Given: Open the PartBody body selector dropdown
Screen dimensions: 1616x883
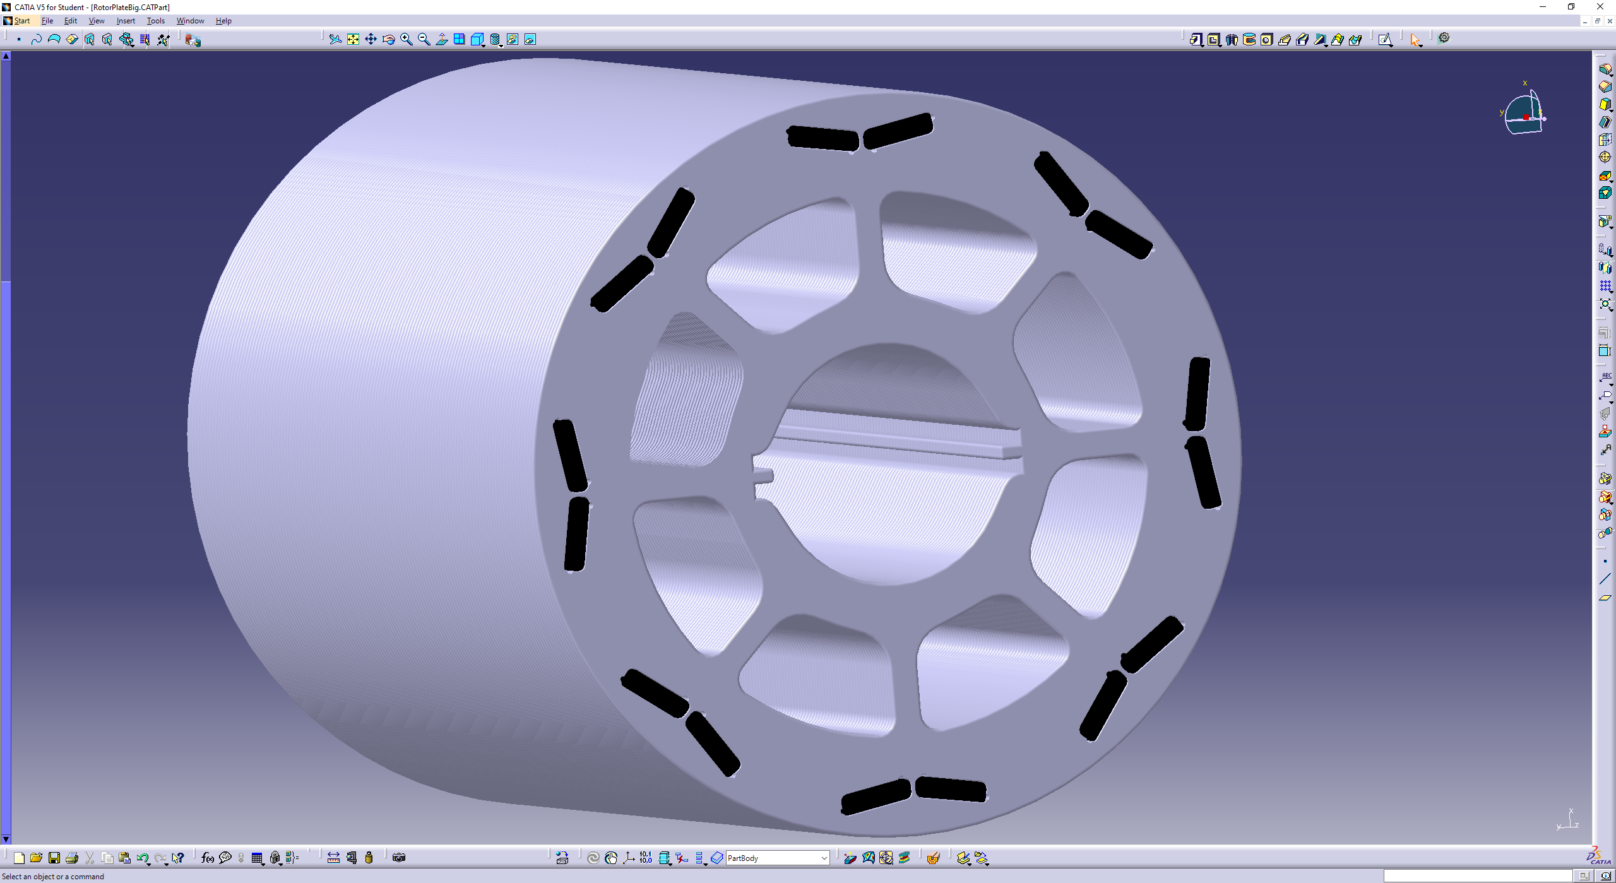Looking at the screenshot, I should tap(824, 858).
